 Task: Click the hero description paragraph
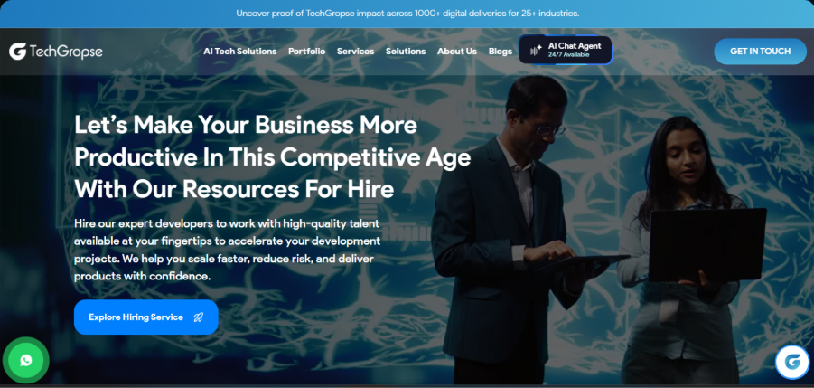(228, 250)
